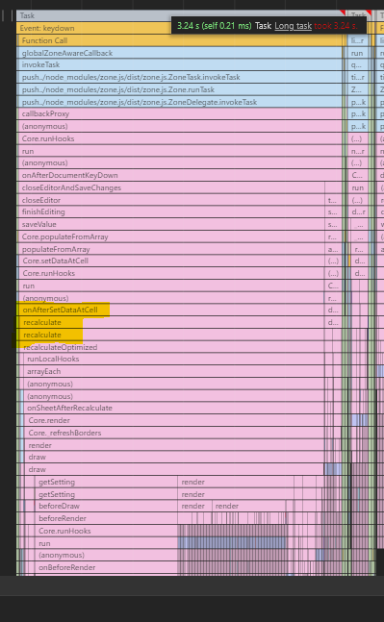Select the ZoneDelegate.invokeTask frame
Viewport: 384px width, 622px height.
[180, 102]
